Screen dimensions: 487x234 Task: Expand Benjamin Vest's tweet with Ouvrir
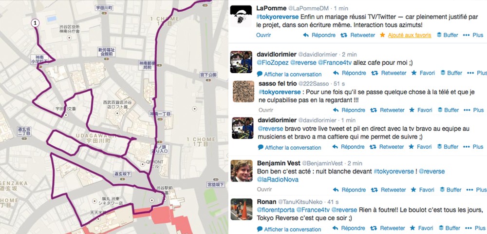[x=264, y=189]
